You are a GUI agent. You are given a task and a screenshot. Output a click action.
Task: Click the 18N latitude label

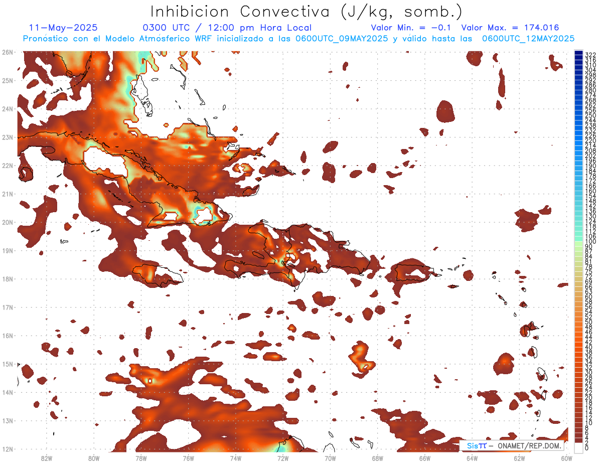(x=7, y=279)
